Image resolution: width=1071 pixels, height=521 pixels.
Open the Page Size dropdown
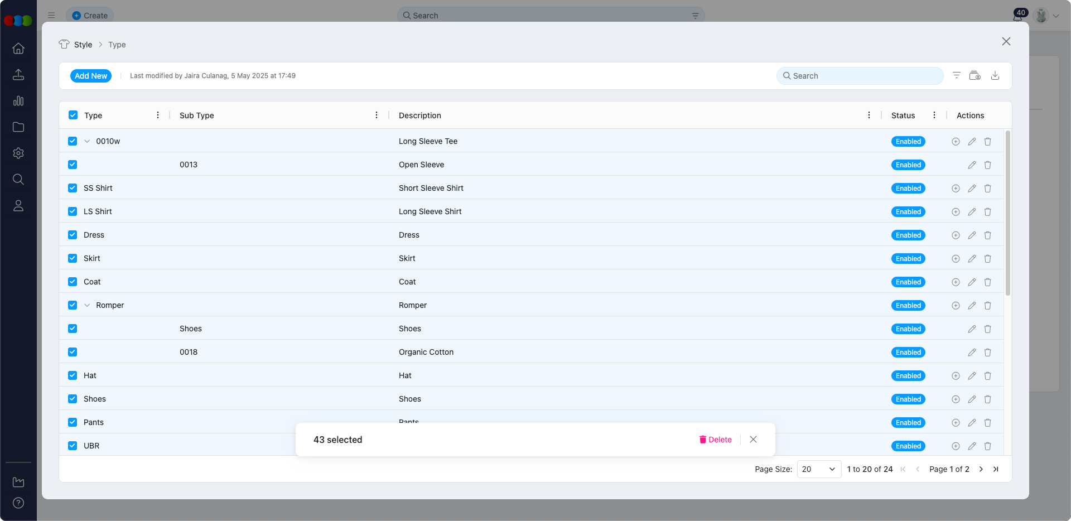pyautogui.click(x=818, y=469)
